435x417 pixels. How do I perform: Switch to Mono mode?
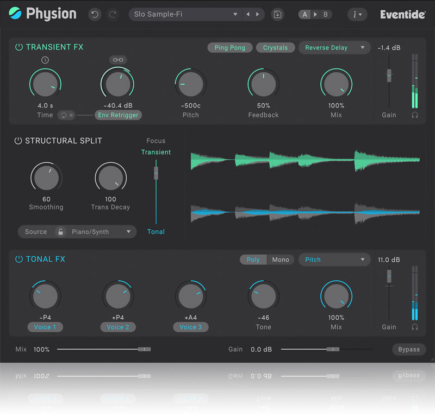(x=281, y=260)
